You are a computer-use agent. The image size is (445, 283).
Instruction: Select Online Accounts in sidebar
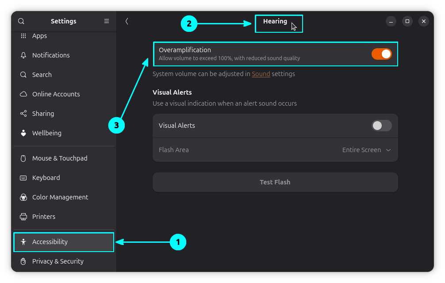coord(64,94)
